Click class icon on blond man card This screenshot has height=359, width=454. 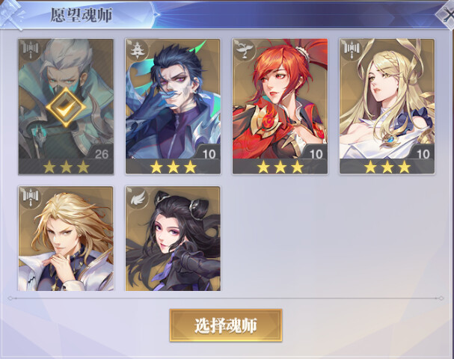[x=31, y=197]
